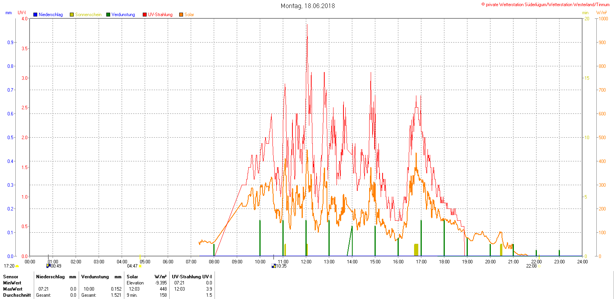The height and width of the screenshot is (299, 614).
Task: Click the blue Niederschlag legend swatch
Action: (x=35, y=15)
